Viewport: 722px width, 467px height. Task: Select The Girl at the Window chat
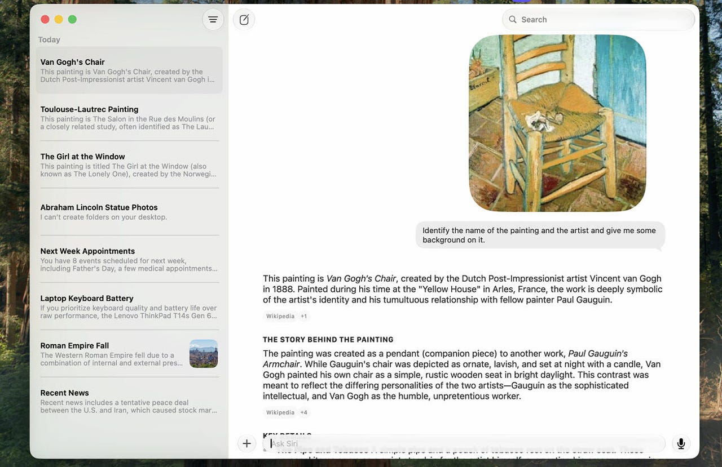pyautogui.click(x=129, y=164)
